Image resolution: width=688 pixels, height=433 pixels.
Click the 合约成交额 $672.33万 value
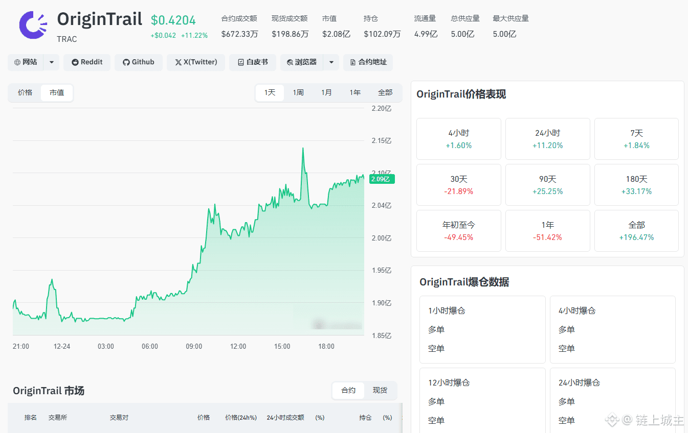click(239, 34)
